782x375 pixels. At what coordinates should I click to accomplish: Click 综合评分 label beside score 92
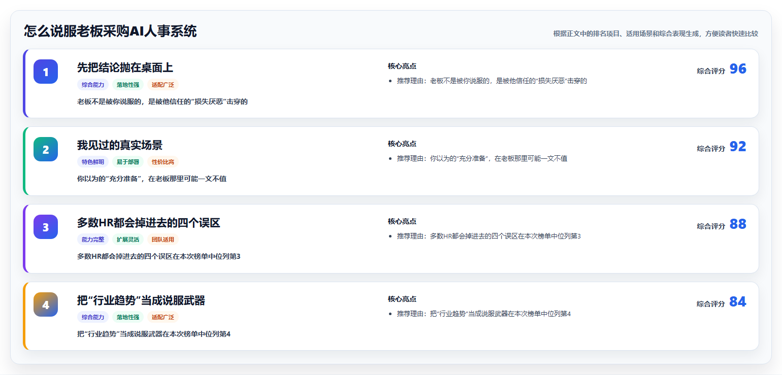pos(711,149)
